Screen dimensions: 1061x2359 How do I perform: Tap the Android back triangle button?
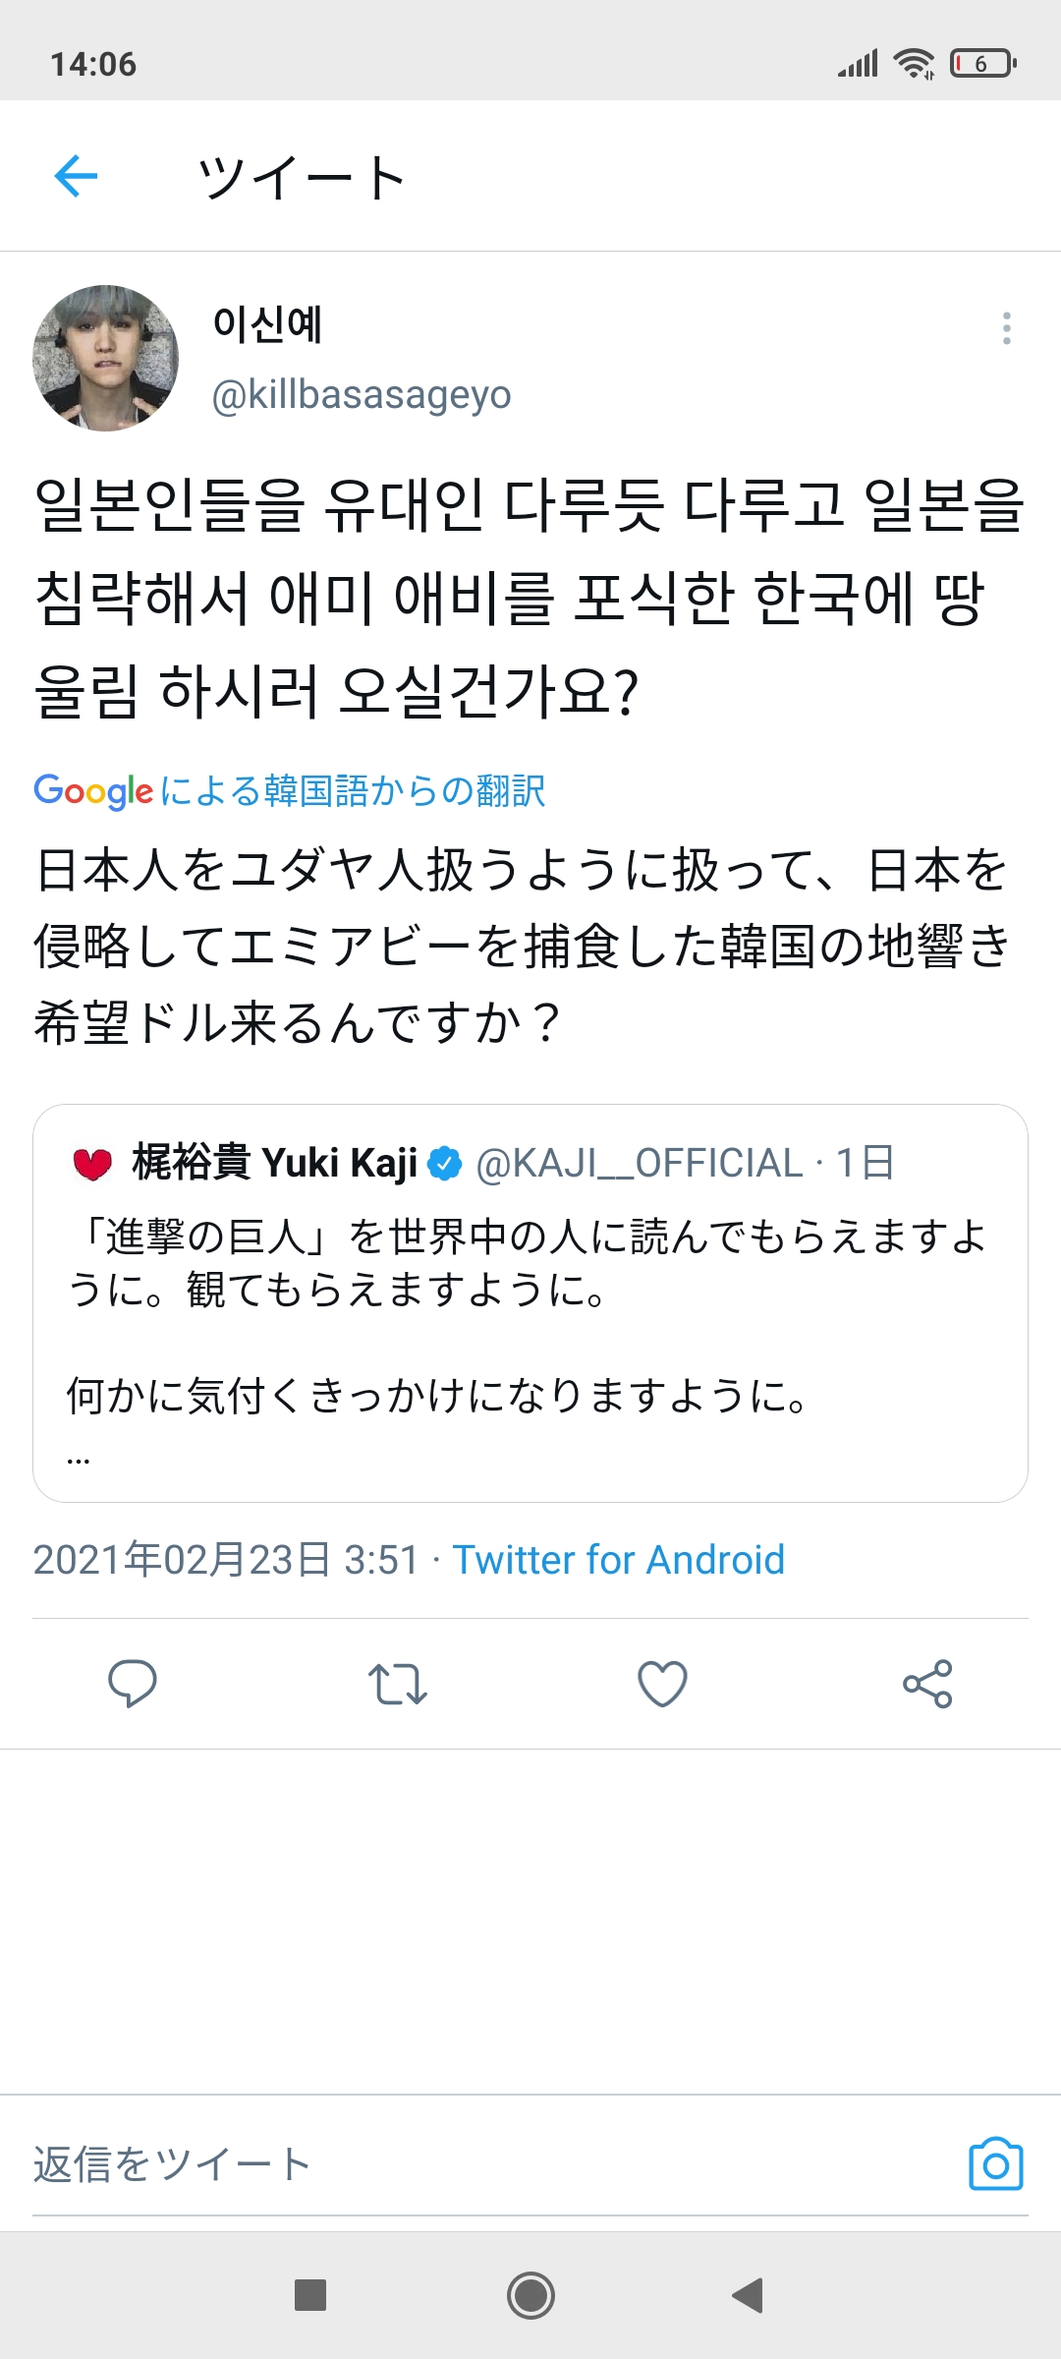tap(749, 2295)
